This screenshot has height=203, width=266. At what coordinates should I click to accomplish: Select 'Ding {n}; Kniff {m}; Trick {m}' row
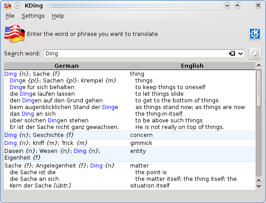46,143
